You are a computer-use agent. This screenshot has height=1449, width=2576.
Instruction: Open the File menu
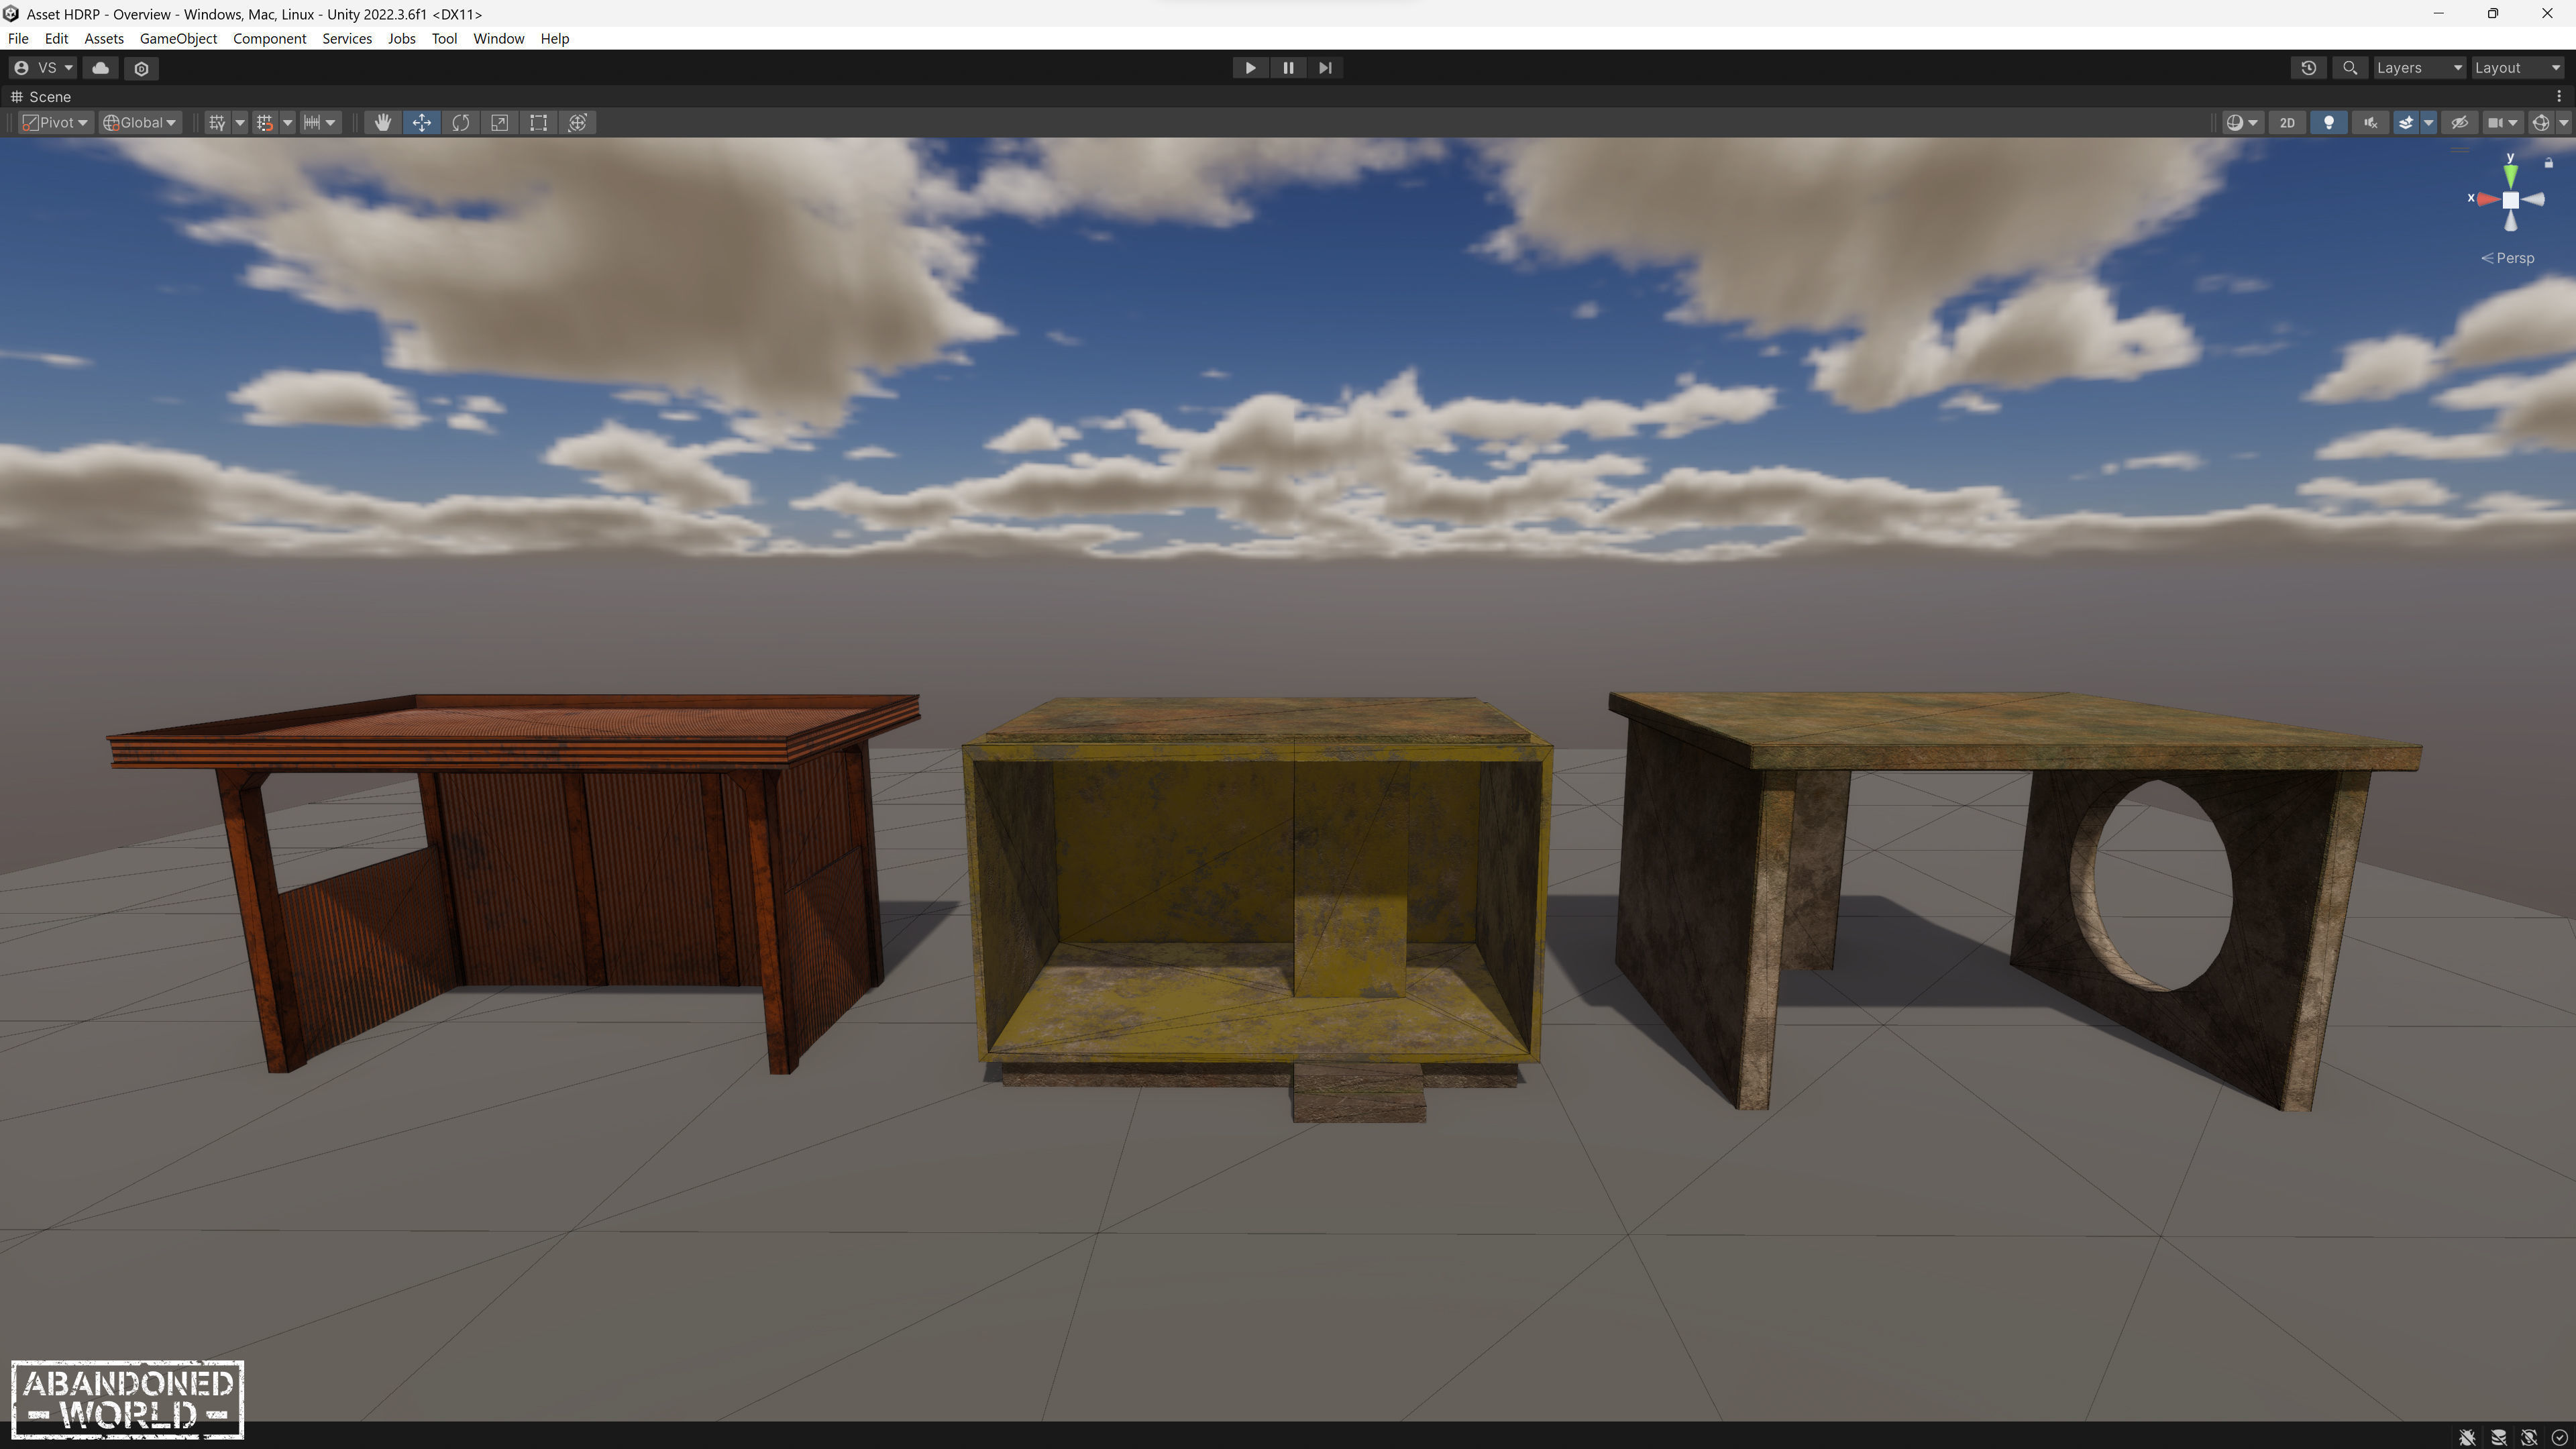(18, 39)
